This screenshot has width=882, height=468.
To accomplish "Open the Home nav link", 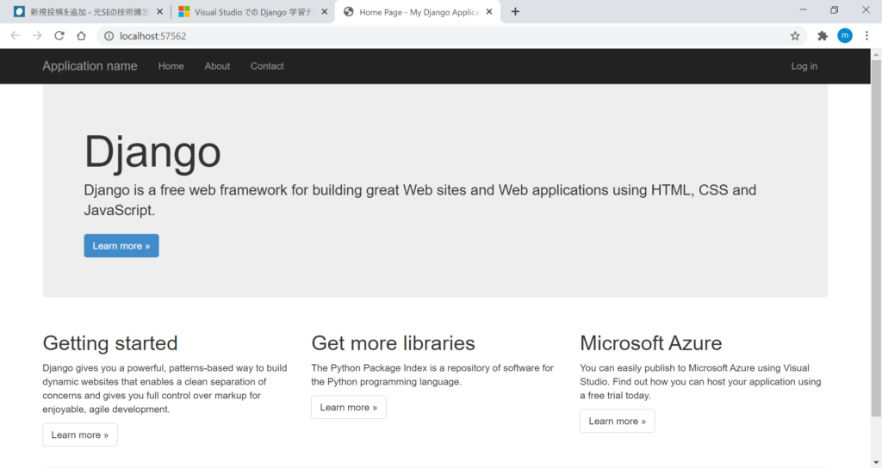I will 171,66.
